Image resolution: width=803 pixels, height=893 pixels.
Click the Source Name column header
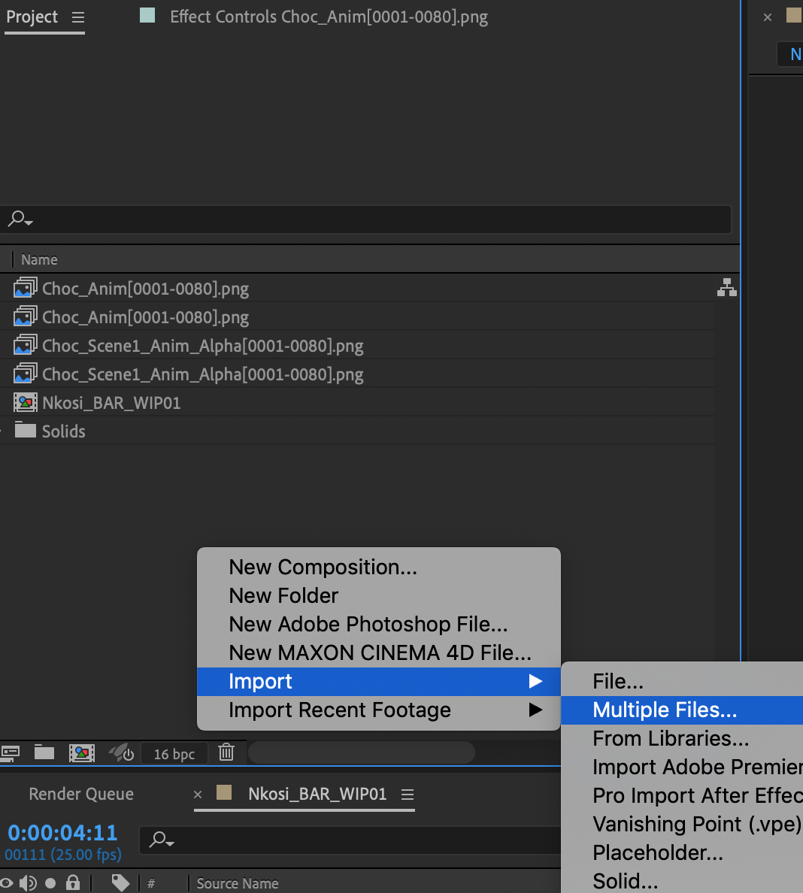click(238, 883)
